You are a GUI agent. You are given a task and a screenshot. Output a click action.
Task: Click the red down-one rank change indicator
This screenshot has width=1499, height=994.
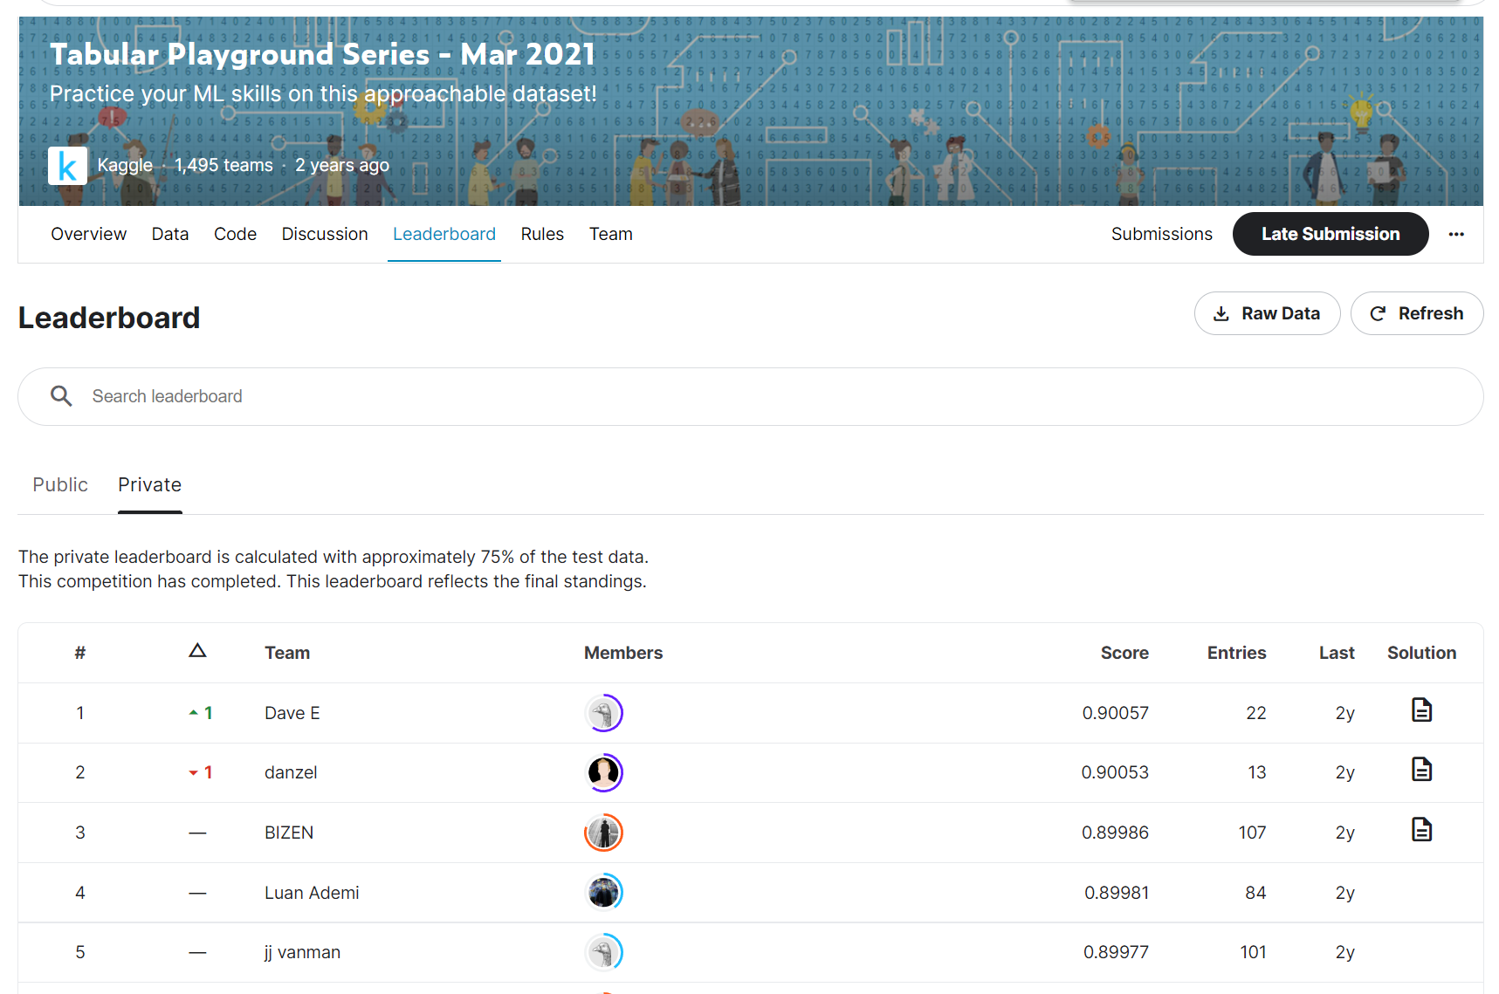tap(201, 772)
